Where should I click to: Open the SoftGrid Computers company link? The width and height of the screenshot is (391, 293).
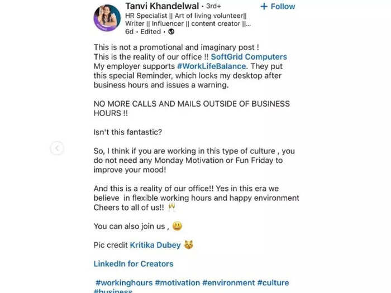click(x=249, y=57)
